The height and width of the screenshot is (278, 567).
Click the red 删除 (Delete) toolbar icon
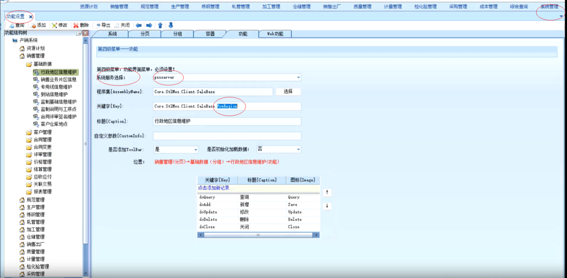pyautogui.click(x=76, y=25)
